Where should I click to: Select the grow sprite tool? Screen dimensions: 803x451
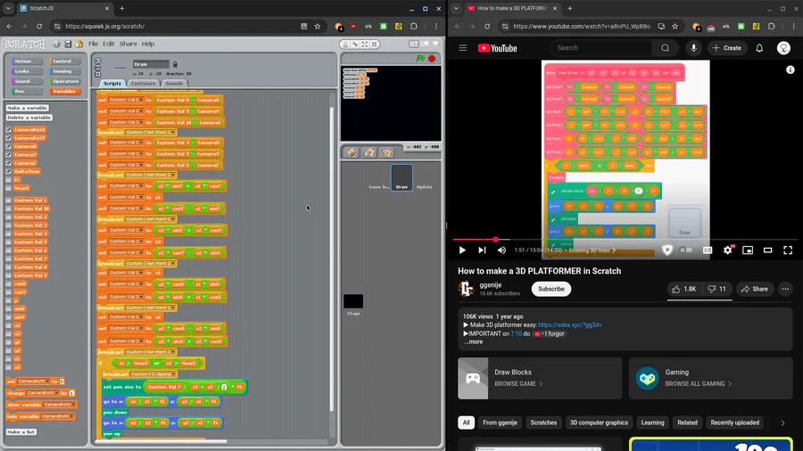tap(365, 45)
